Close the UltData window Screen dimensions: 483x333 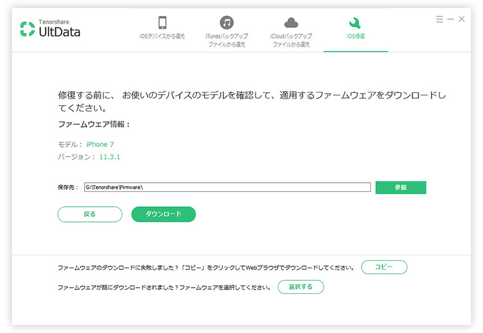[461, 19]
